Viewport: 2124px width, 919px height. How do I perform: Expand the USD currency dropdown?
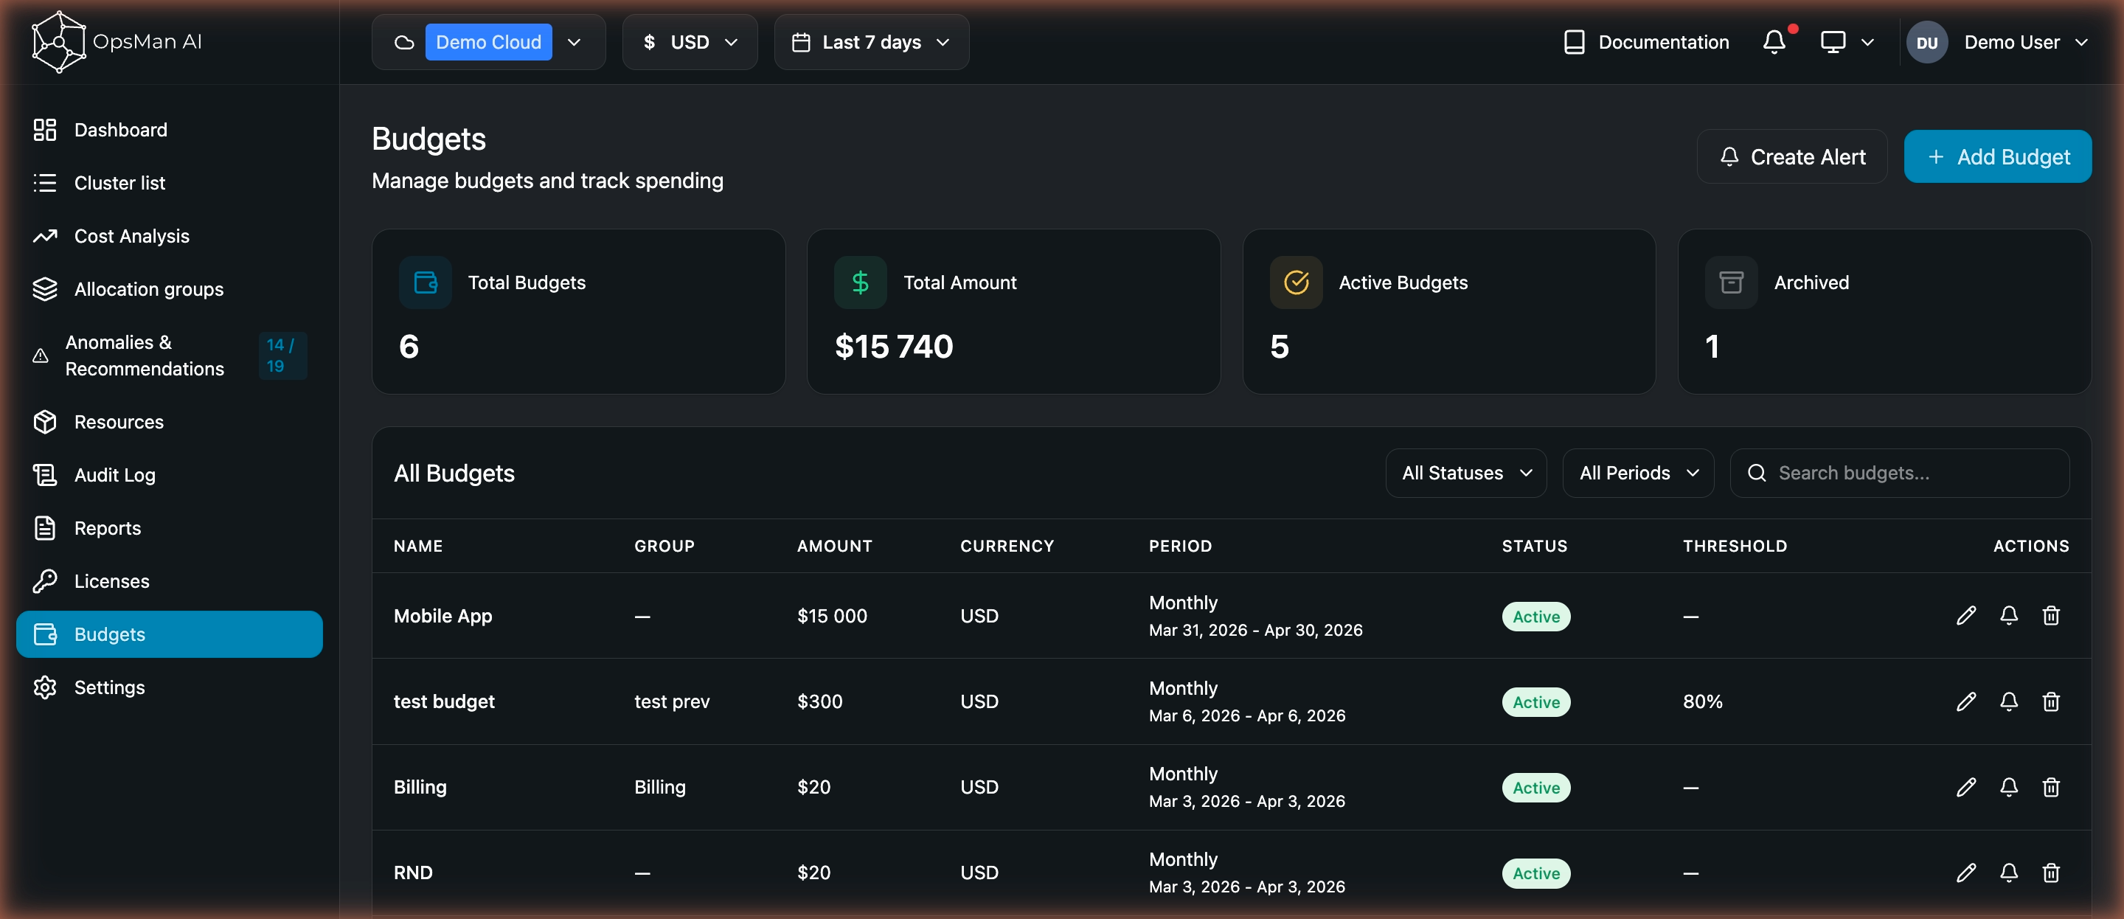click(x=690, y=41)
